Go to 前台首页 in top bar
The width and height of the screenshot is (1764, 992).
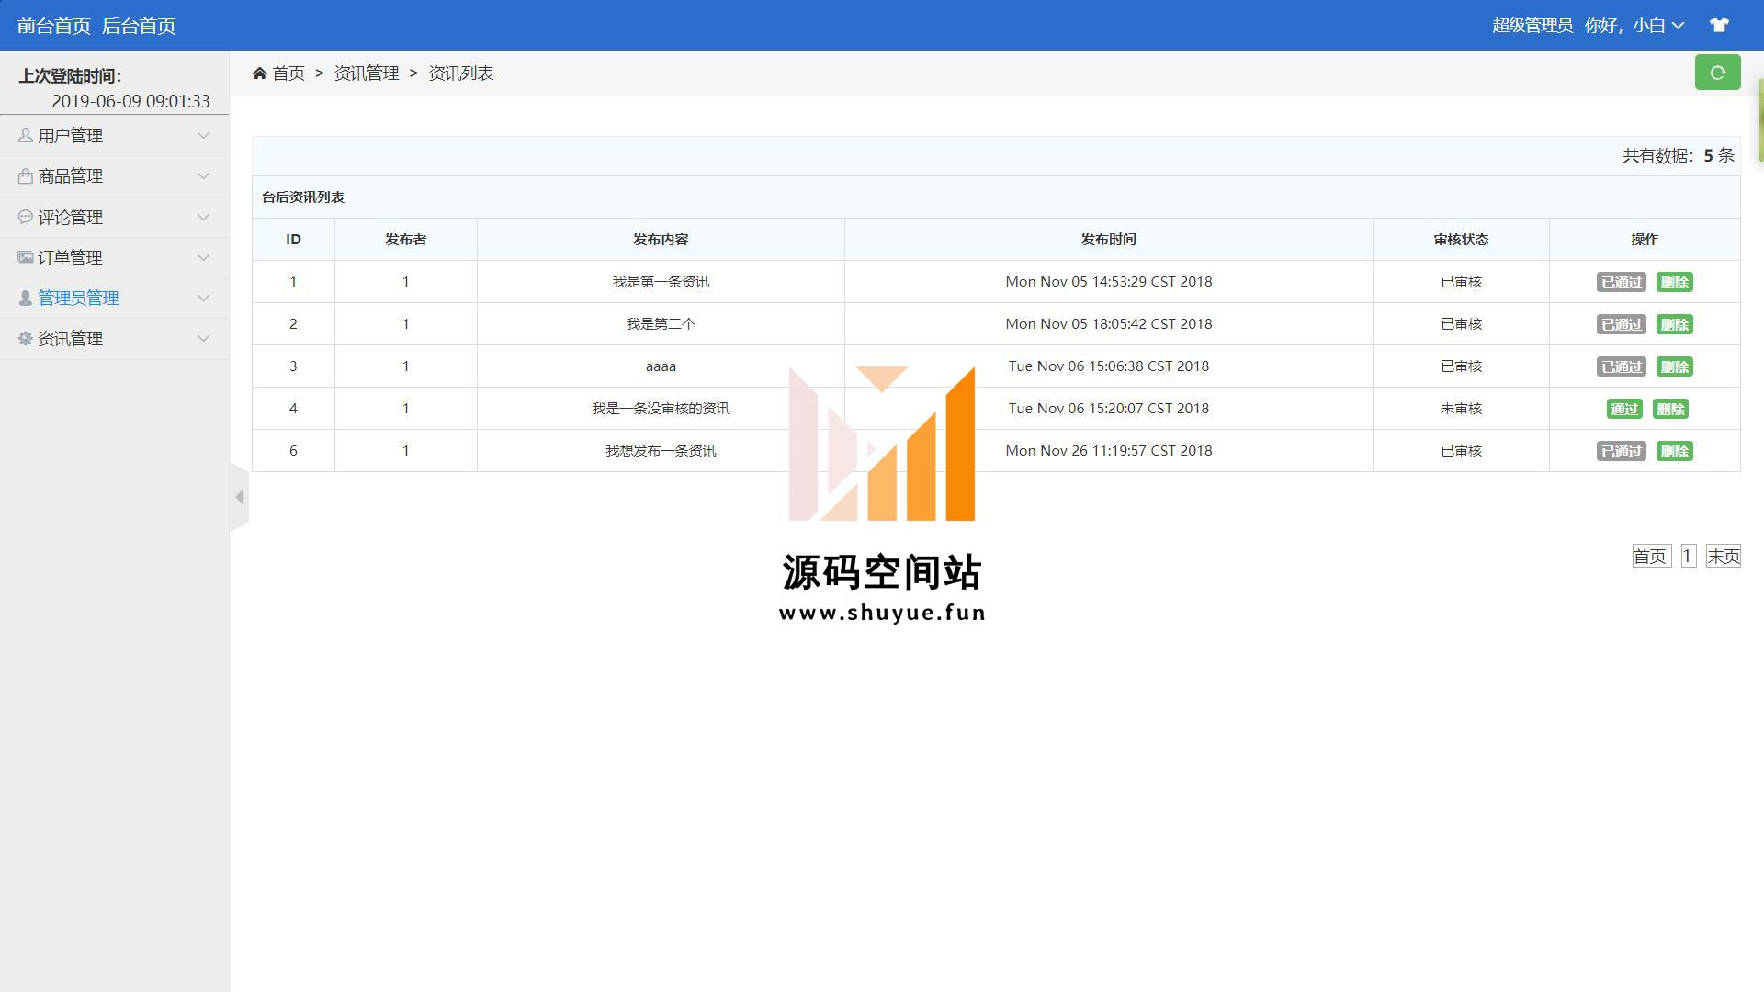pyautogui.click(x=54, y=26)
